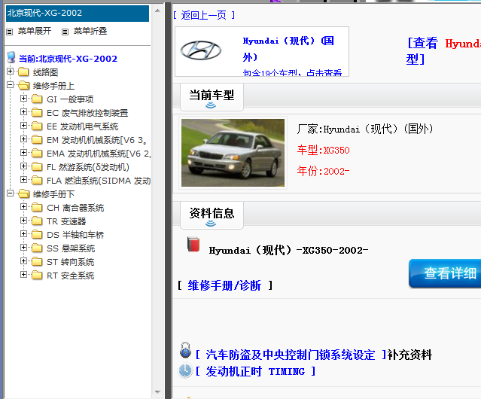Click the FL folder icon

(37, 167)
